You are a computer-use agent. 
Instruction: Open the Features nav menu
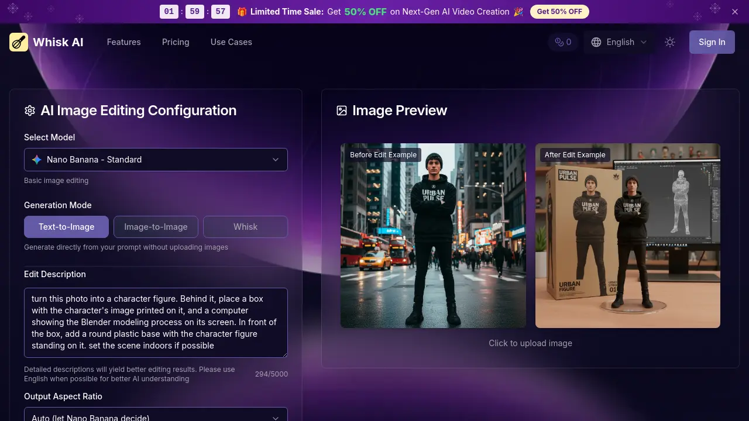[x=123, y=42]
